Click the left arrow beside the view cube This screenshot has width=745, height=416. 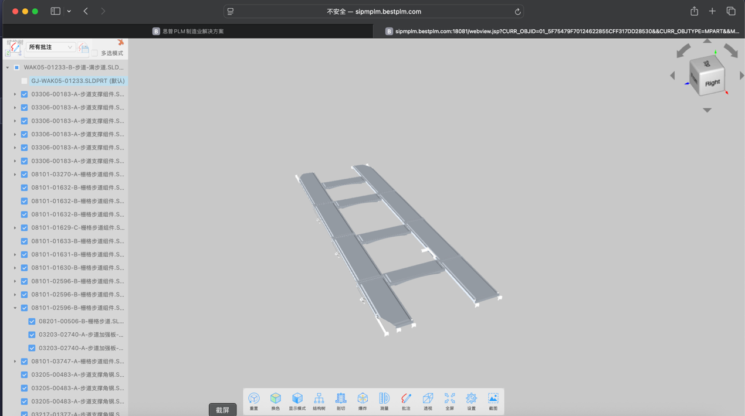point(673,76)
